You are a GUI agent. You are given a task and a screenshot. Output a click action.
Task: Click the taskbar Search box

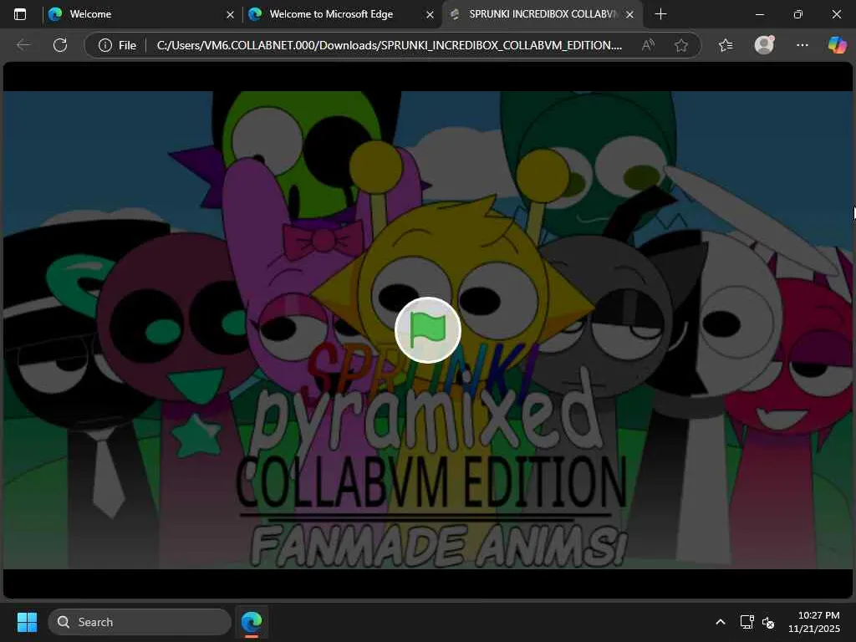[140, 622]
